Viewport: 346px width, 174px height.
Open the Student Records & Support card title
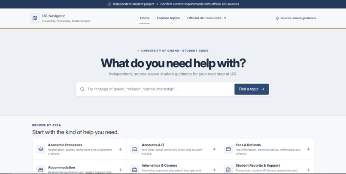(258, 165)
